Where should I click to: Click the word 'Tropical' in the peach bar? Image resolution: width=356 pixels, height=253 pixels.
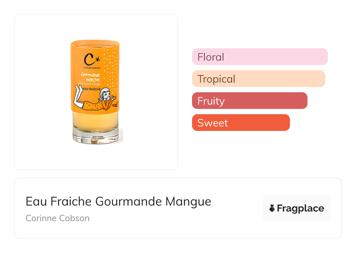click(x=216, y=79)
